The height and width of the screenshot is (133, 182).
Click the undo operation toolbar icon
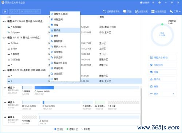point(12,12)
